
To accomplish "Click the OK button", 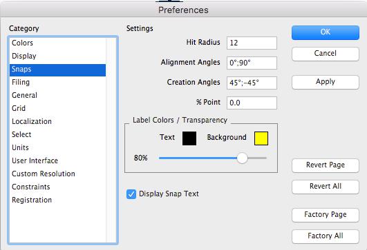I will coord(326,32).
